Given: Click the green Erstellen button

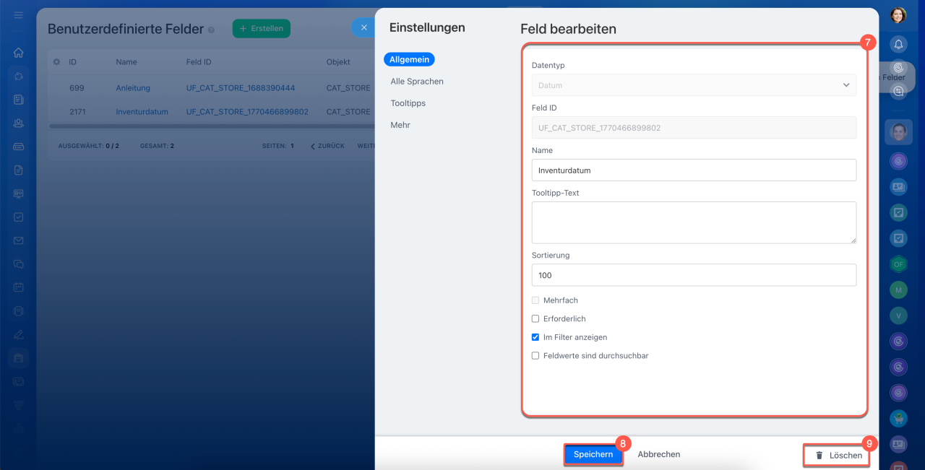Looking at the screenshot, I should tap(262, 29).
